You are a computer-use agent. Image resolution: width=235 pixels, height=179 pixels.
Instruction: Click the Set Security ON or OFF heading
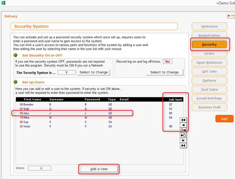tap(42, 55)
